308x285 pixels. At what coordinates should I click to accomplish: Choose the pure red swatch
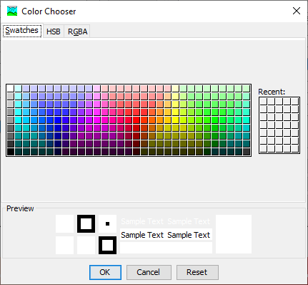click(x=136, y=120)
